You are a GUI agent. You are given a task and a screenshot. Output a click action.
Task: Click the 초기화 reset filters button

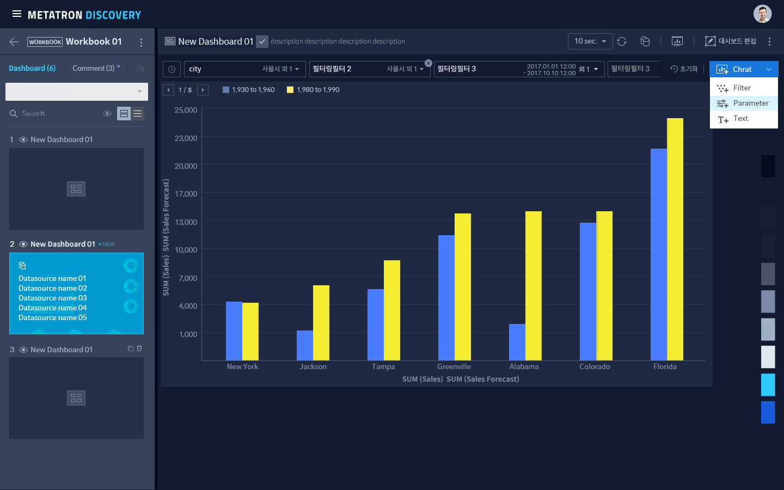point(684,69)
